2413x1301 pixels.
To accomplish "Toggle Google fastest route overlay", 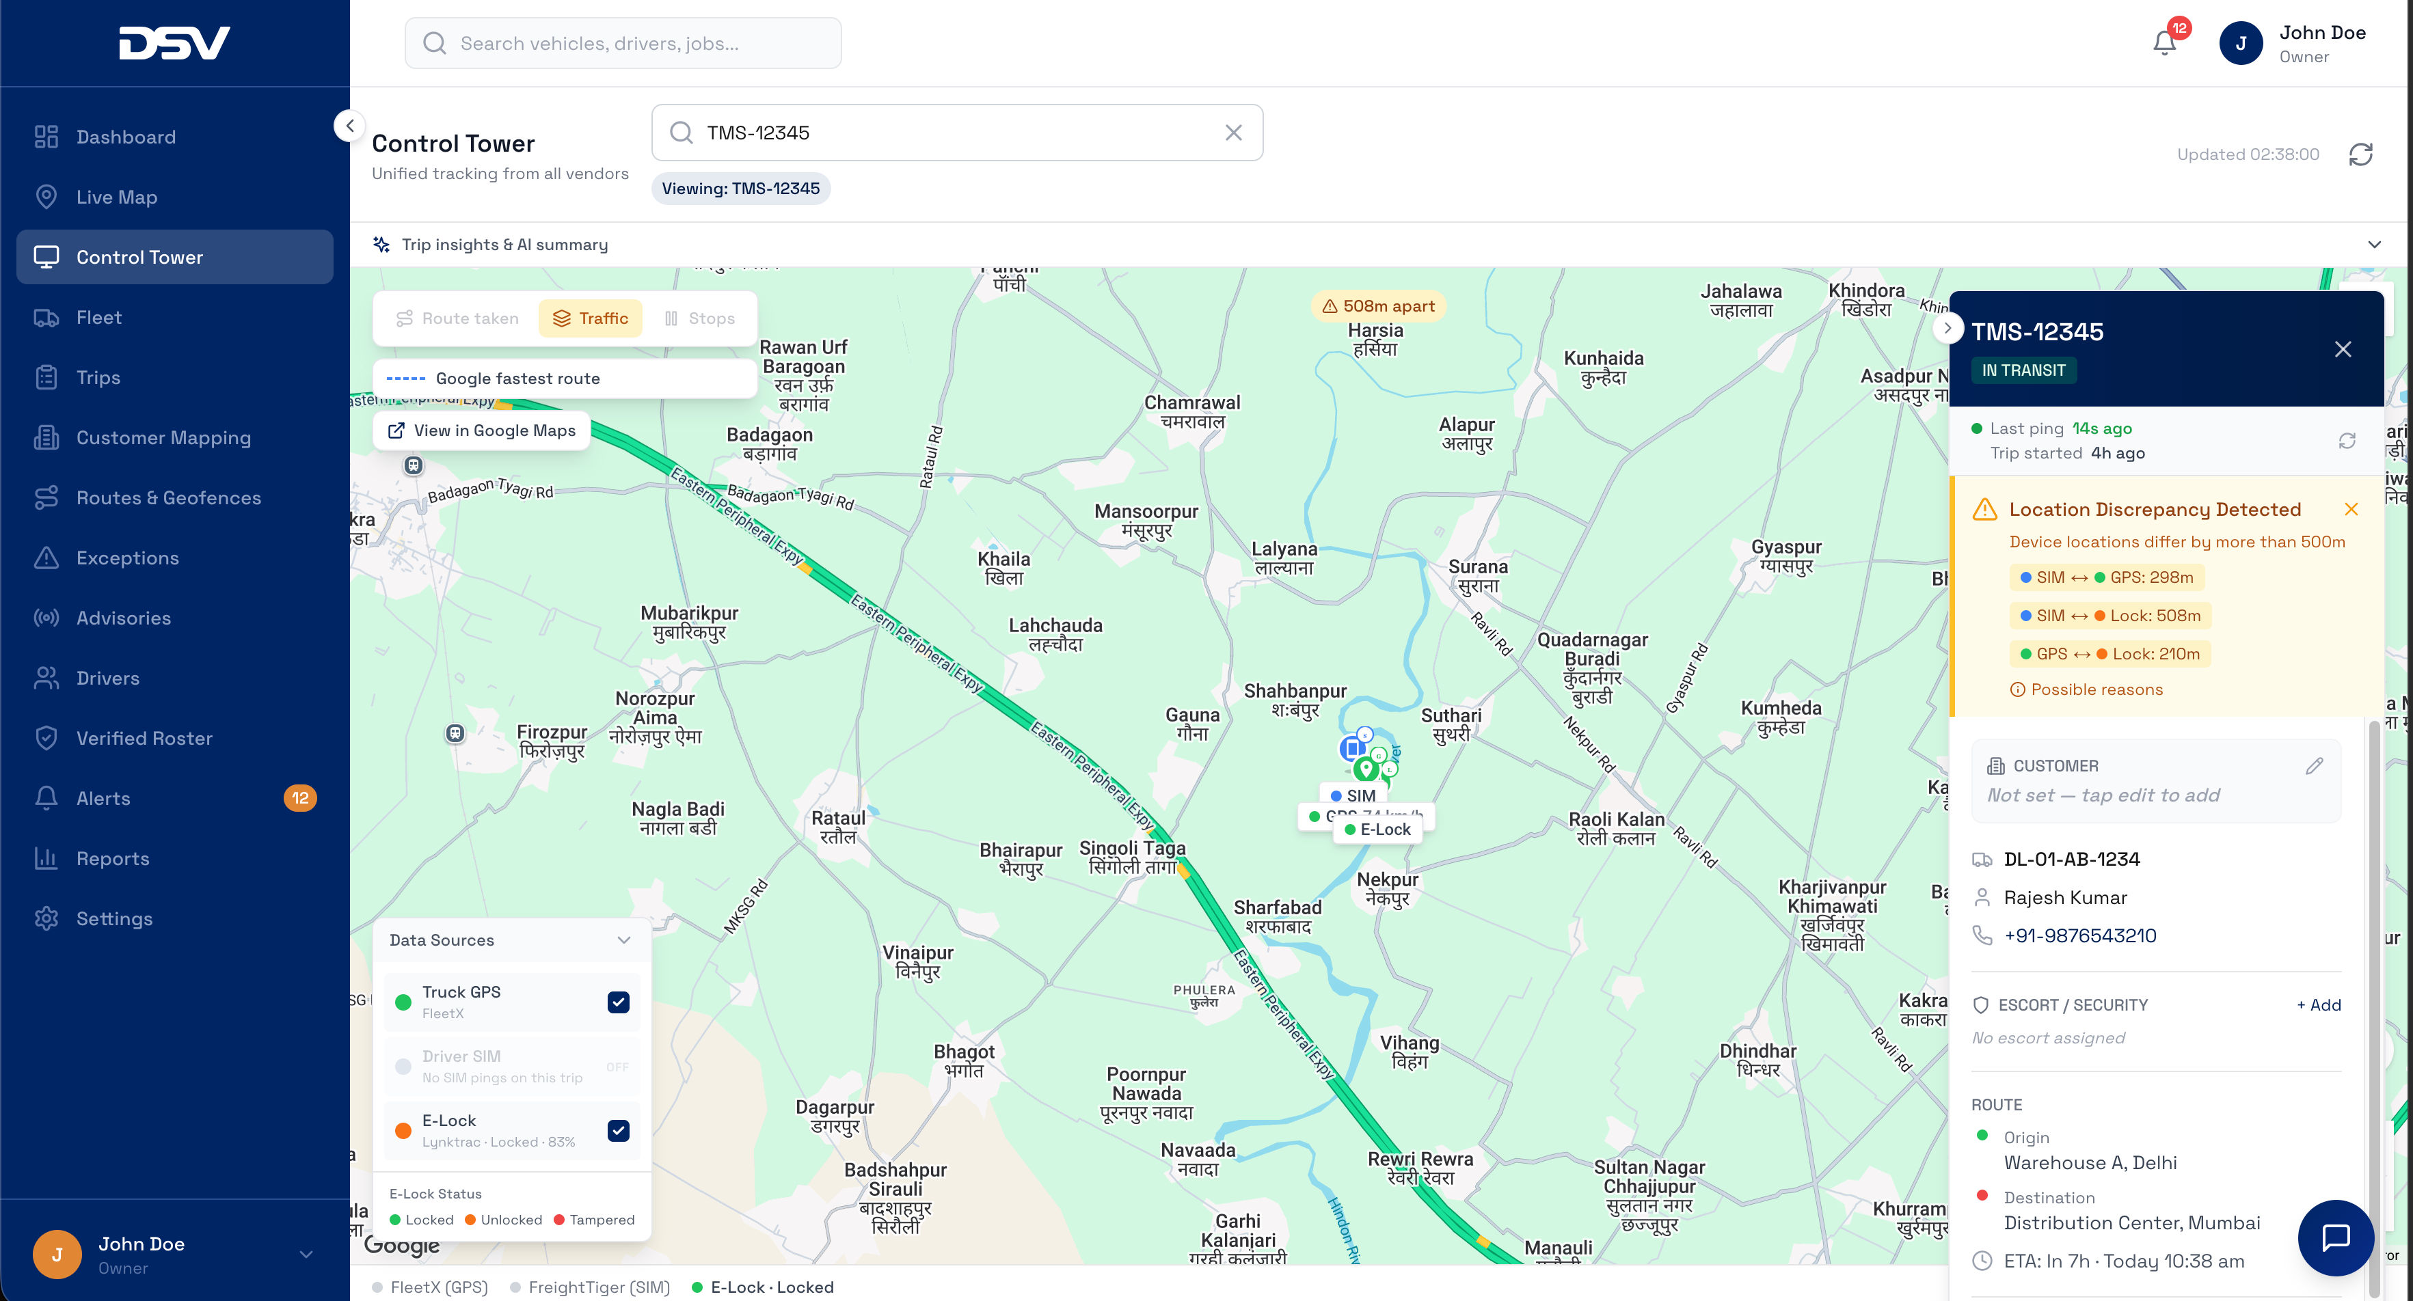I will (565, 379).
